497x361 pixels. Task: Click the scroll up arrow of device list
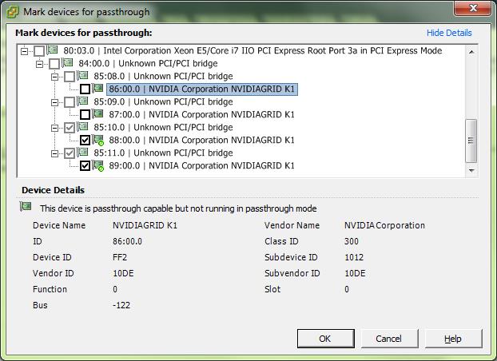[x=471, y=52]
